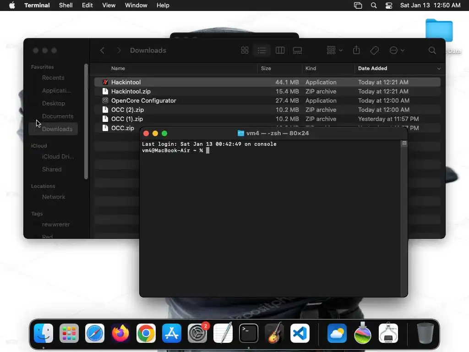The height and width of the screenshot is (352, 469).
Task: Open the Apple menu
Action: pyautogui.click(x=12, y=5)
